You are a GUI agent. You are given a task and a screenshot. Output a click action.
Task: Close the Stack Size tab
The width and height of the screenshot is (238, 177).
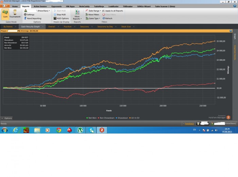click(134, 27)
